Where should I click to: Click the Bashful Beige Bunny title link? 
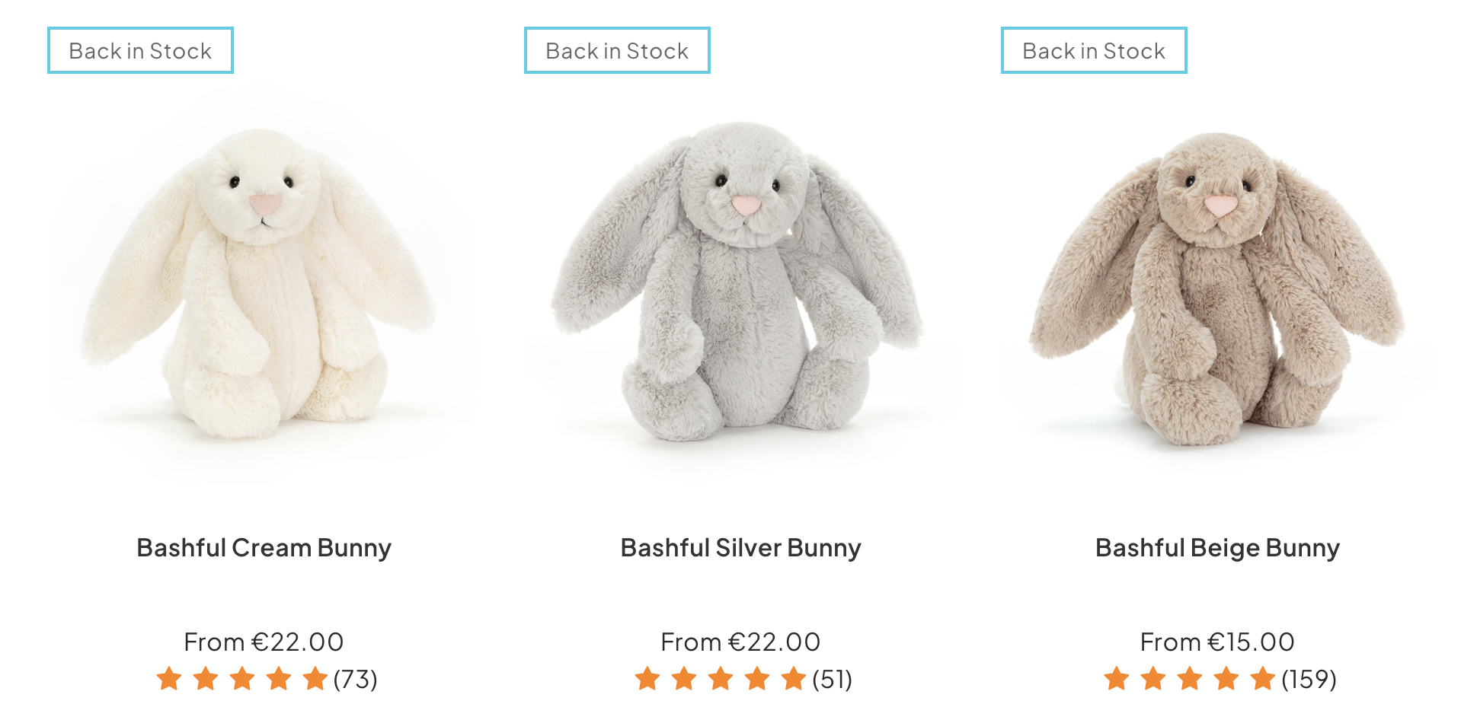(x=1217, y=548)
